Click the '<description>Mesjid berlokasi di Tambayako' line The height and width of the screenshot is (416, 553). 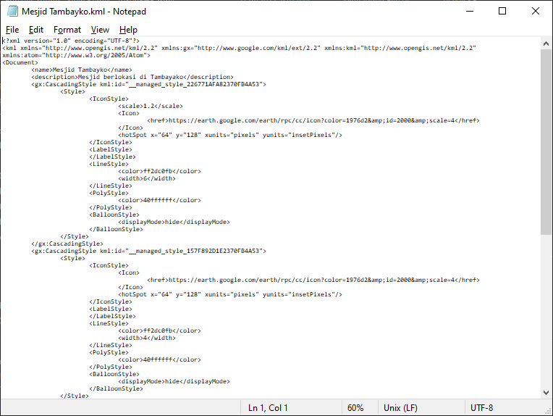point(132,77)
